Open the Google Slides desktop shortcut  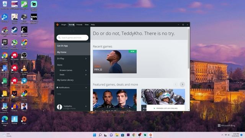click(x=5, y=95)
